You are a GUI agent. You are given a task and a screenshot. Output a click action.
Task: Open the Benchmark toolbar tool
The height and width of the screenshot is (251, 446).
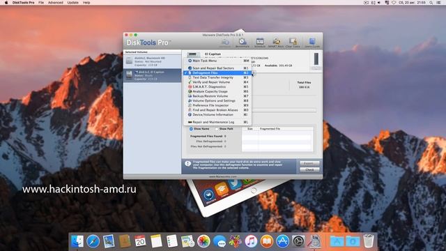click(243, 43)
